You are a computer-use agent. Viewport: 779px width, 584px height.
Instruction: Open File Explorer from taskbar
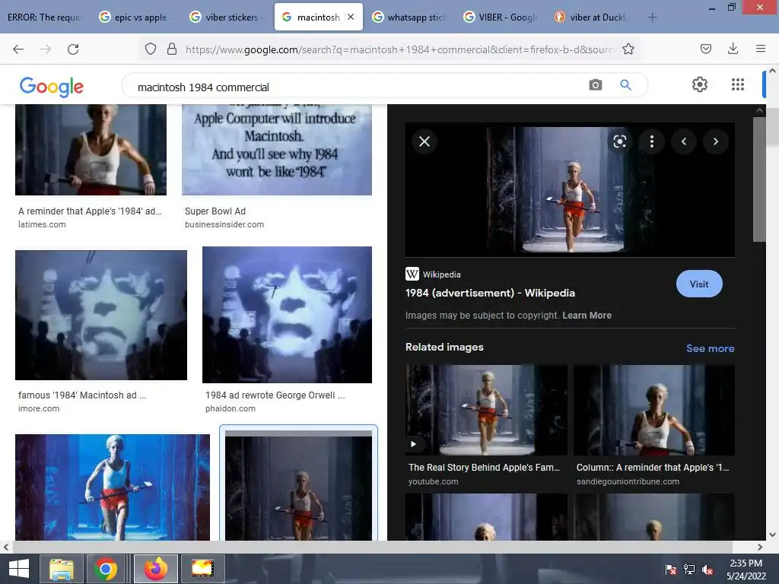tap(61, 569)
